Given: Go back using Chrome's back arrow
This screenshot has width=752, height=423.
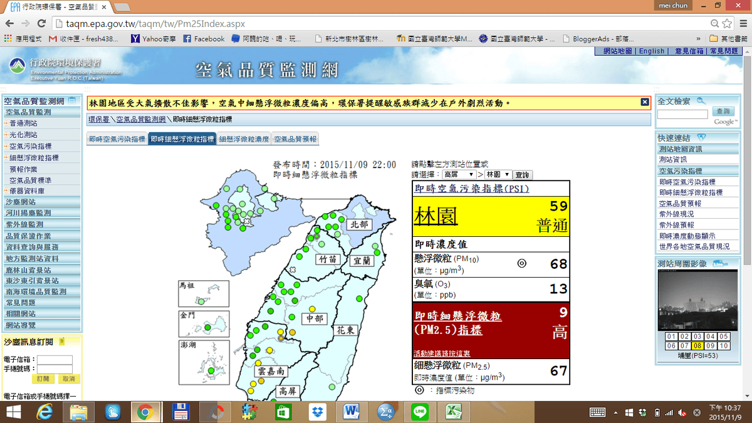Looking at the screenshot, I should (x=9, y=24).
